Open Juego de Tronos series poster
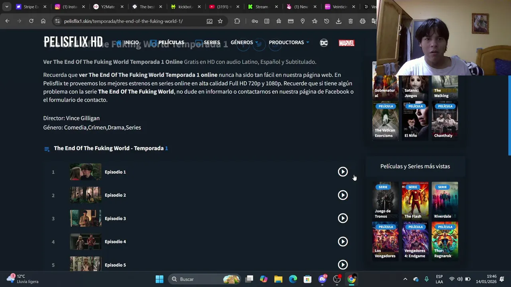Screen dimensions: 511x287 pos(385,201)
